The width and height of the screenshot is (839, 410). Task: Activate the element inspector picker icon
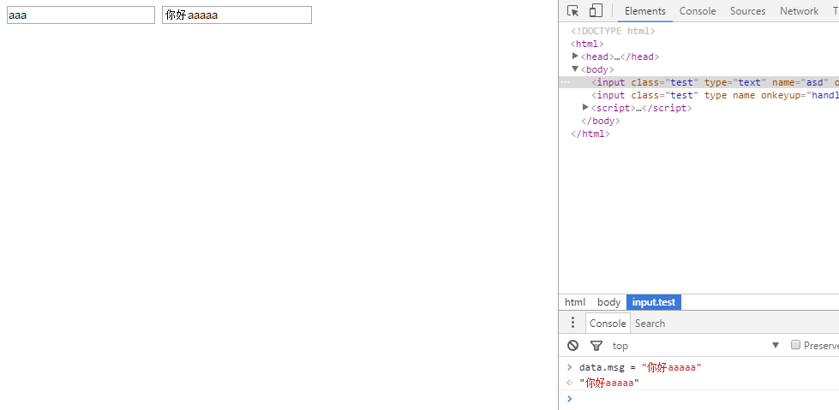(x=573, y=10)
